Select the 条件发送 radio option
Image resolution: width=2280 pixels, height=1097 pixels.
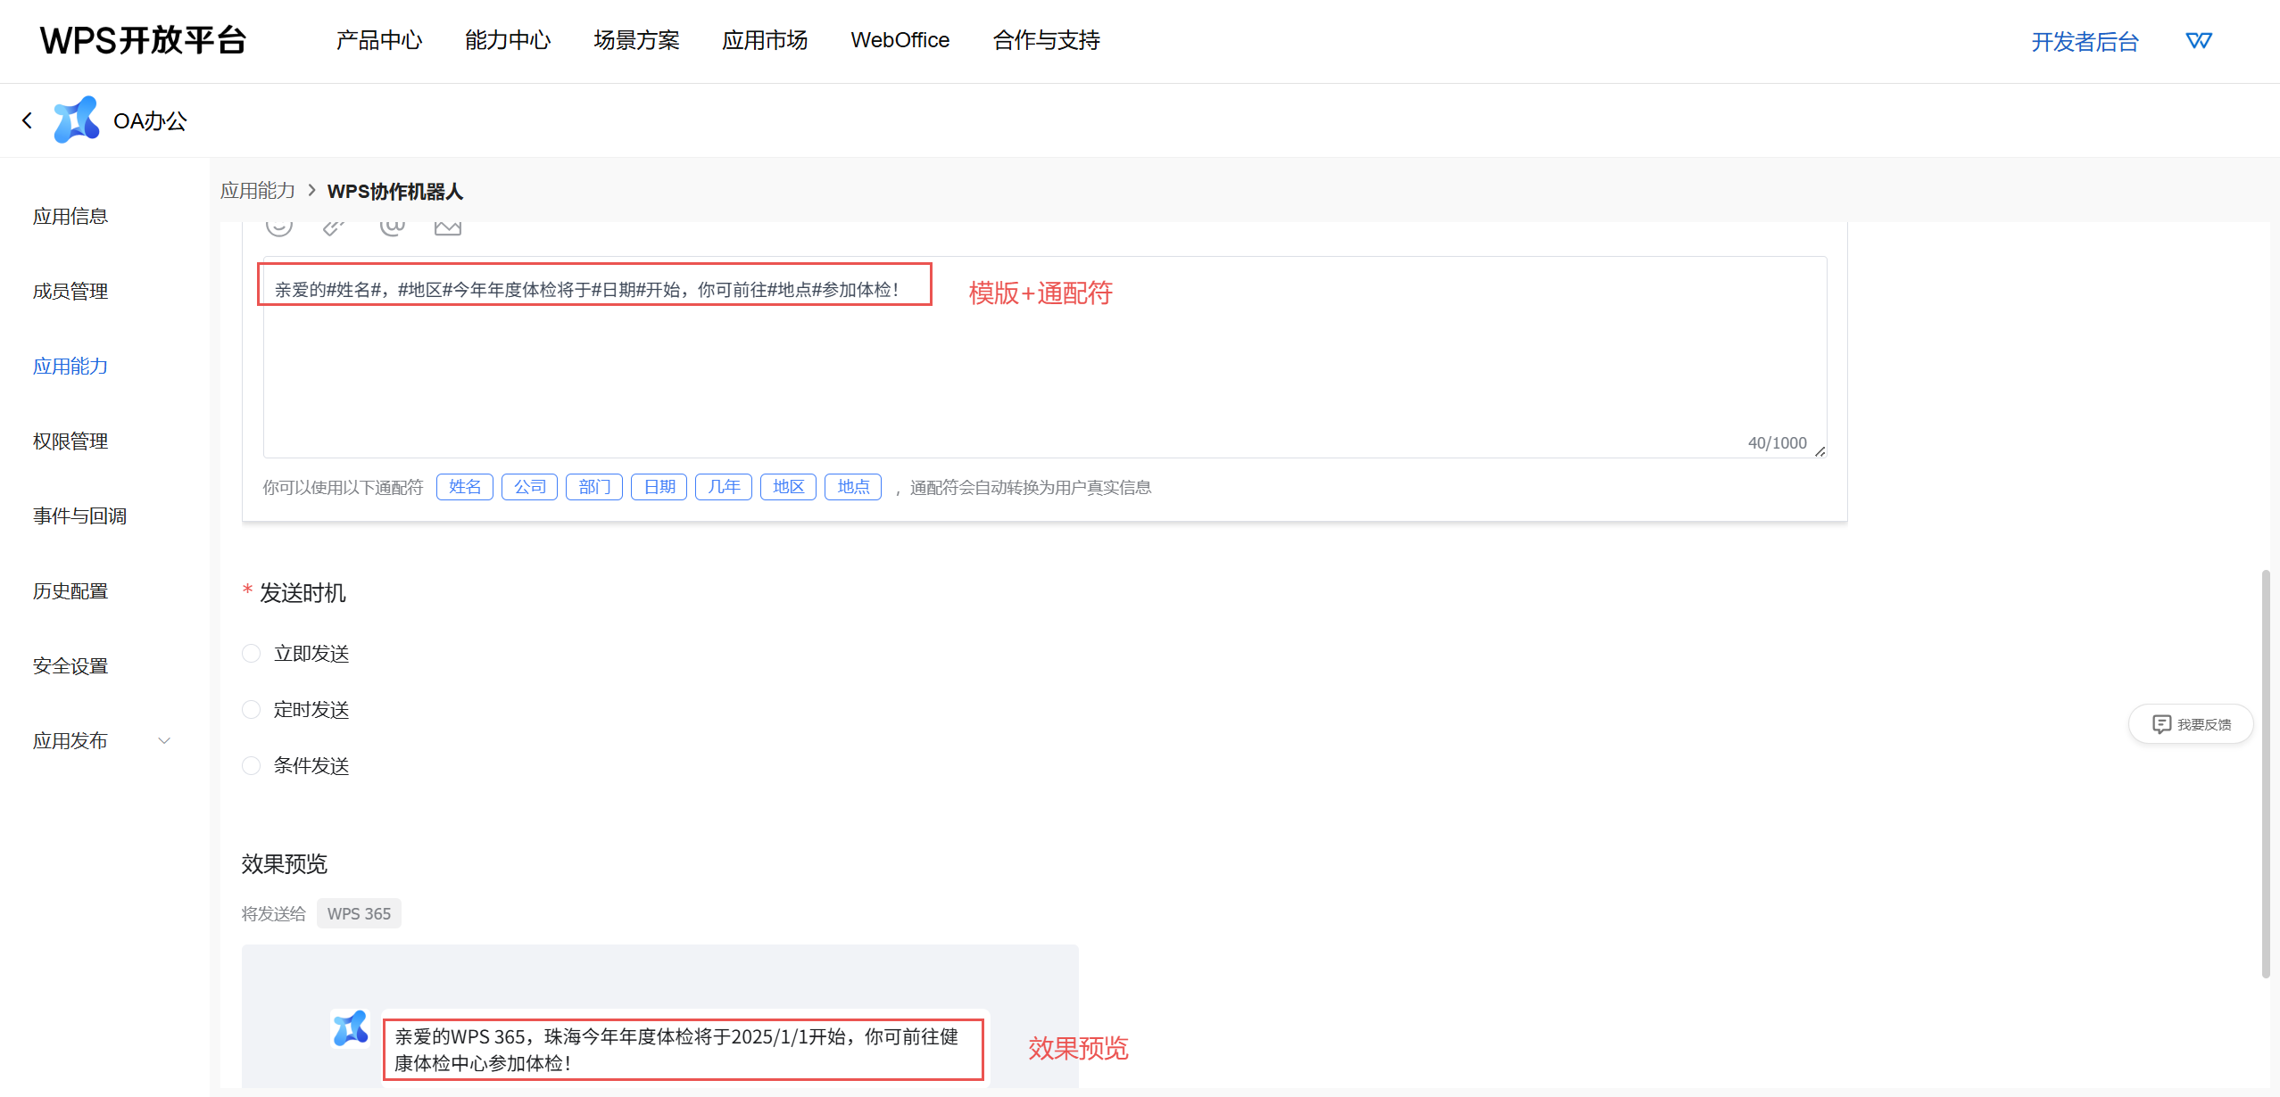252,766
